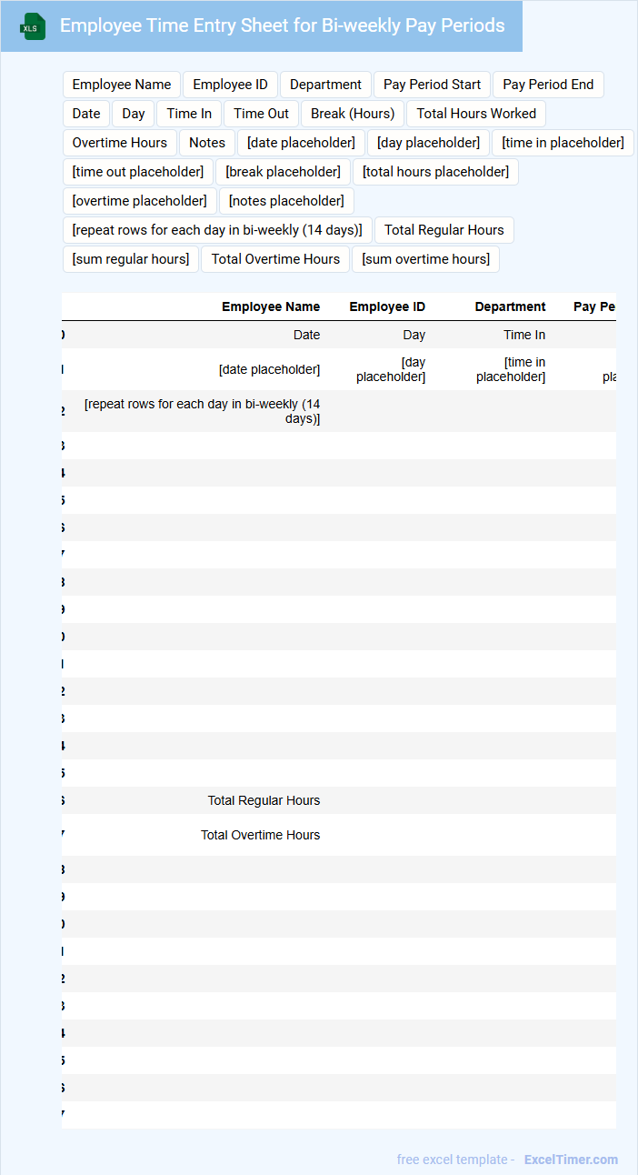The height and width of the screenshot is (1175, 638).
Task: Select the [day placeholder] tag
Action: coord(429,143)
